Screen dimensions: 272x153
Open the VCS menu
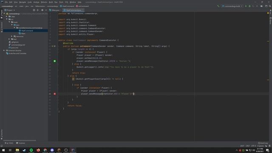coord(66,2)
